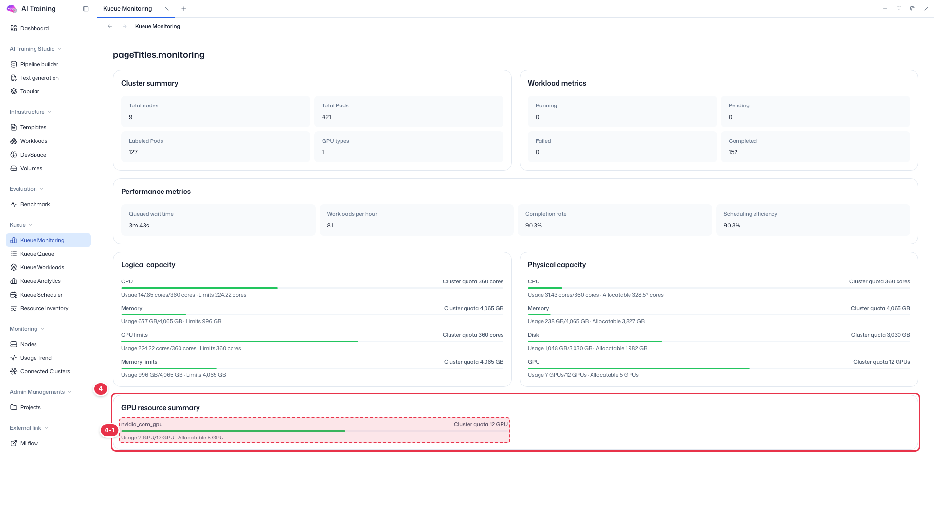Screen dimensions: 934x525
Task: Click the Benchmark icon
Action: tap(14, 204)
